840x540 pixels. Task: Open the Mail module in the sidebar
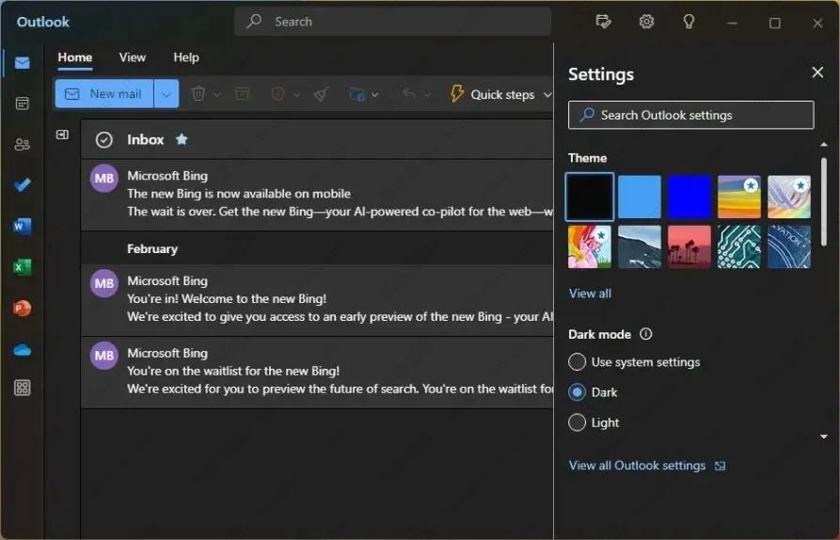pos(22,63)
